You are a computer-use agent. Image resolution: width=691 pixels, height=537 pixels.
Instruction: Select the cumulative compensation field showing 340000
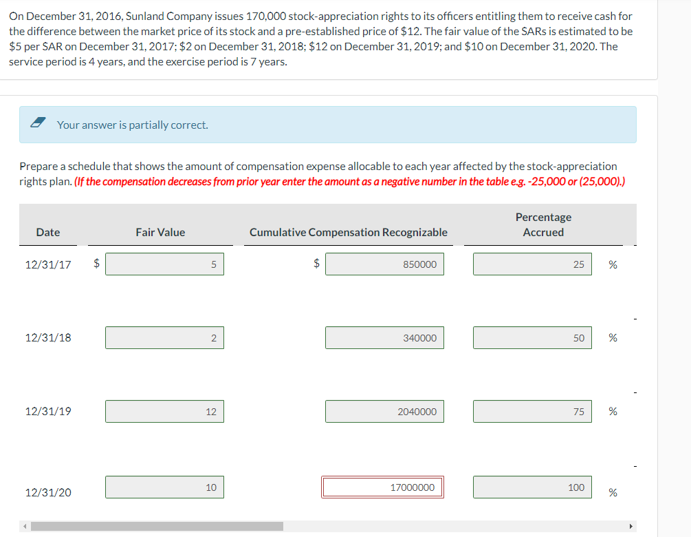pyautogui.click(x=384, y=337)
